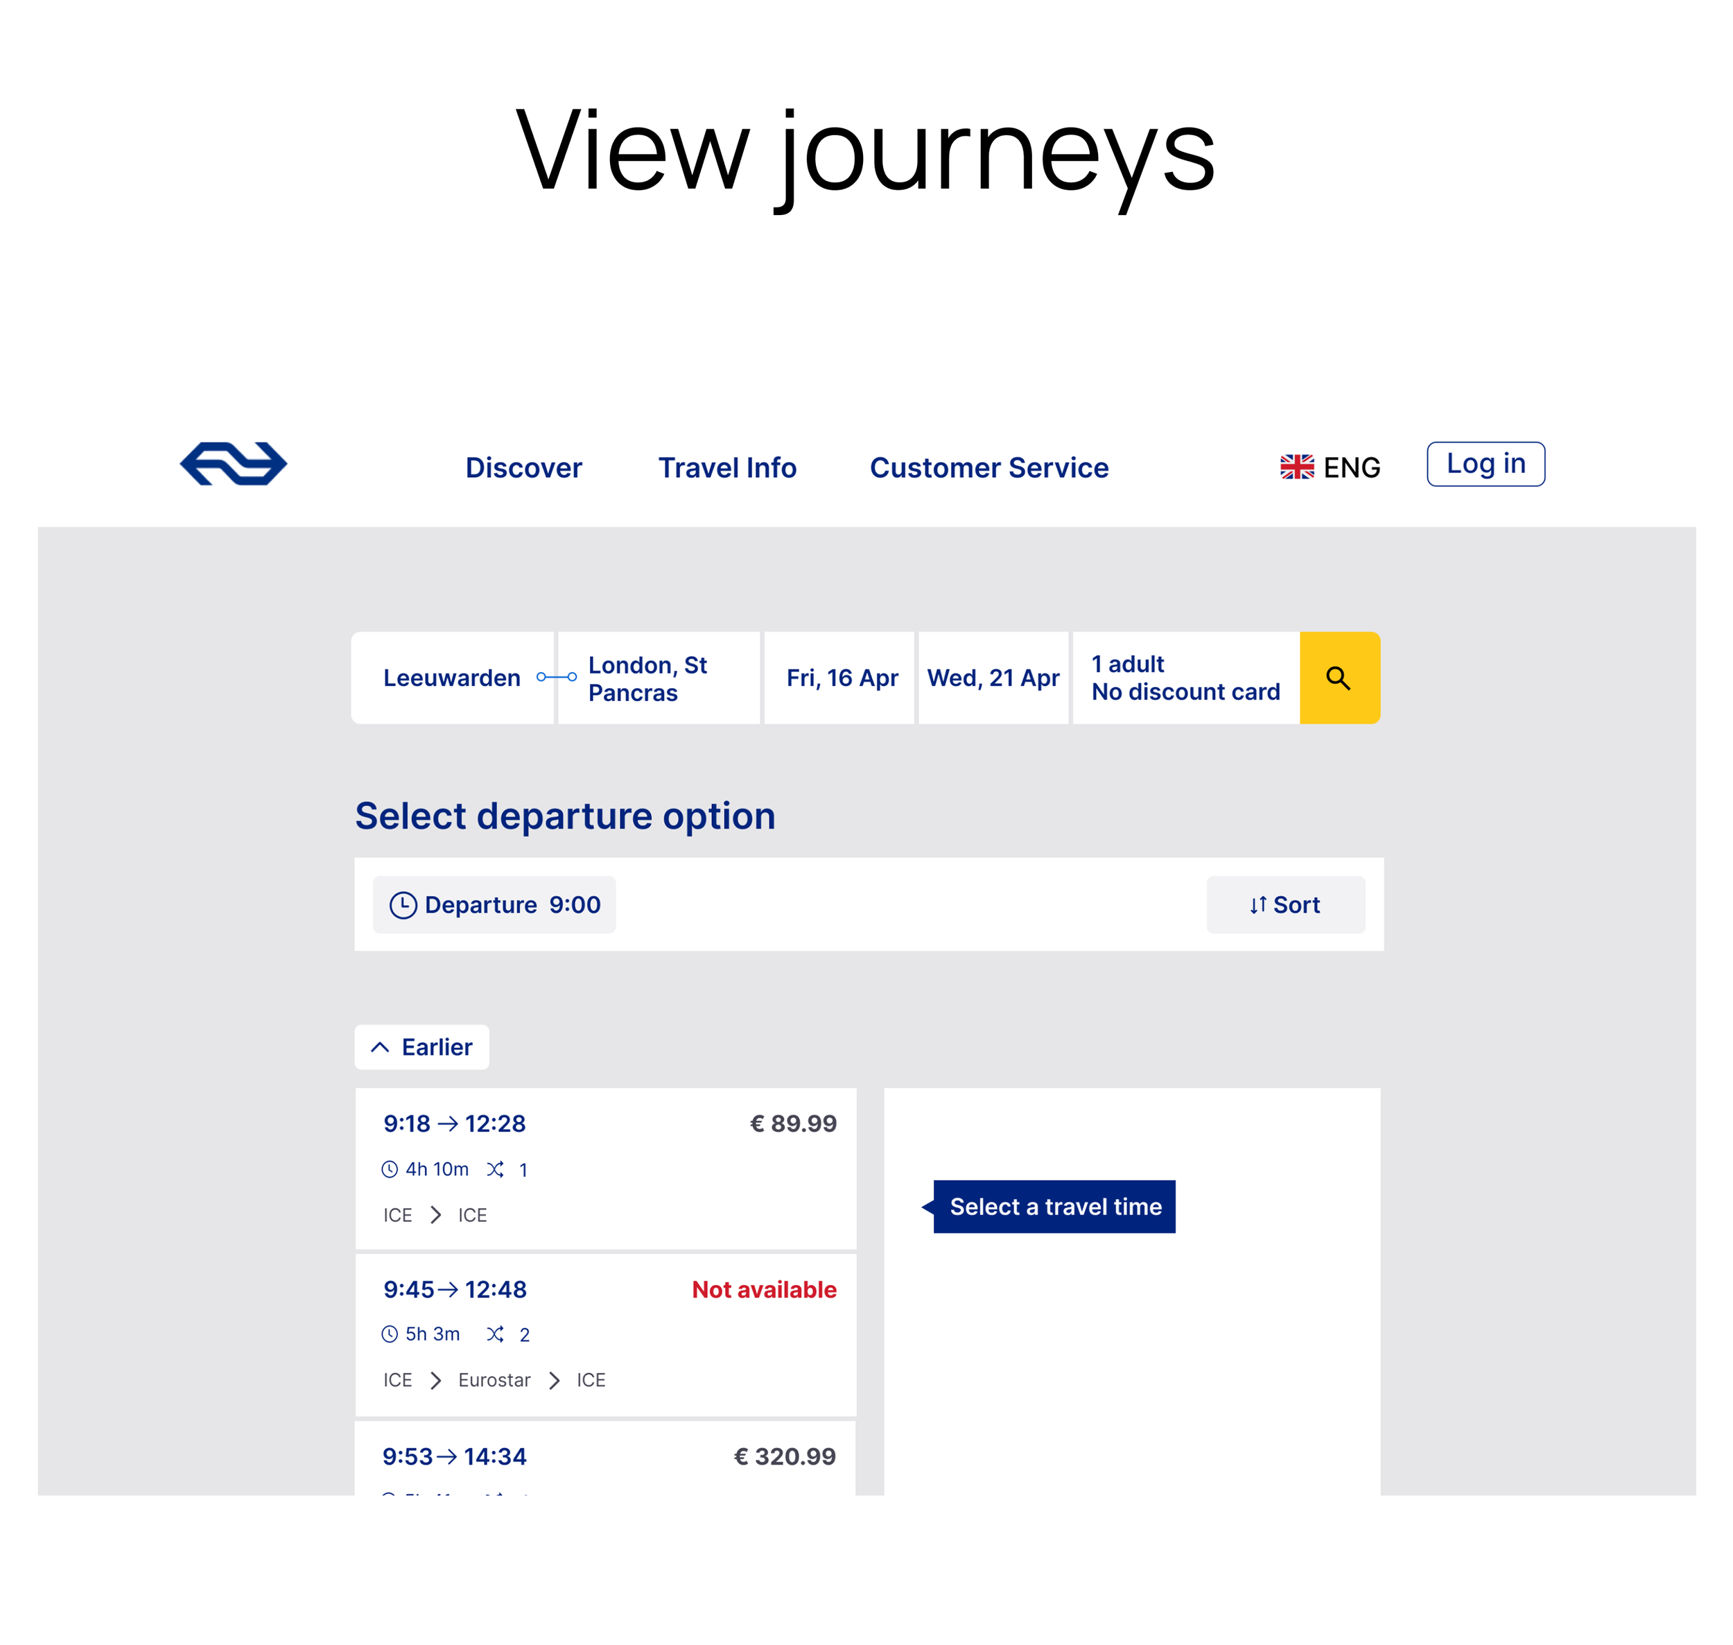Viewport: 1733px width, 1645px height.
Task: Click the NS logo icon
Action: (x=233, y=464)
